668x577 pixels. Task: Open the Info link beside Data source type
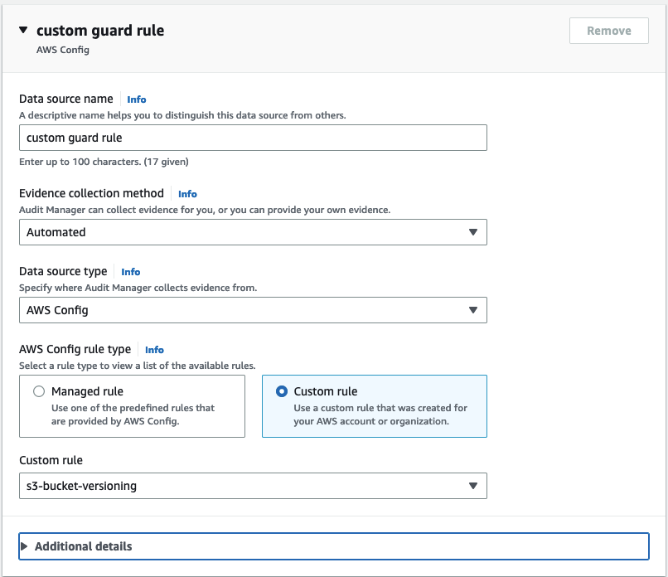pos(130,271)
